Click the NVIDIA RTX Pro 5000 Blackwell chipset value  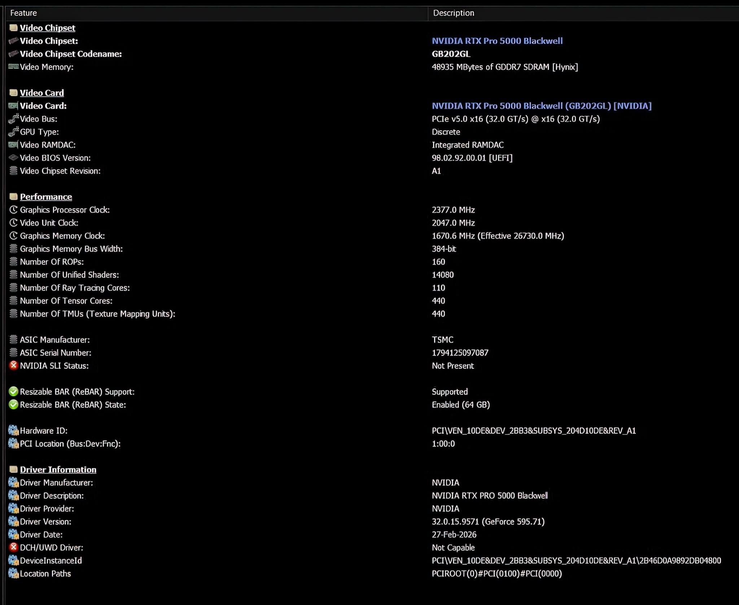coord(497,41)
